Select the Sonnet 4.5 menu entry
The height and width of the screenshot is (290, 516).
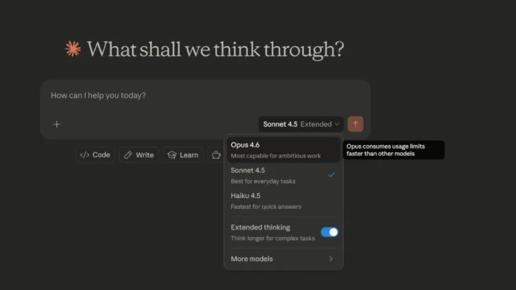pyautogui.click(x=248, y=170)
